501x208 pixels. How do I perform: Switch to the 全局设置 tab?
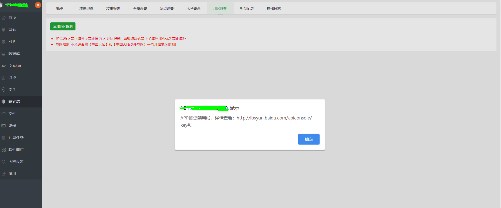[x=140, y=9]
